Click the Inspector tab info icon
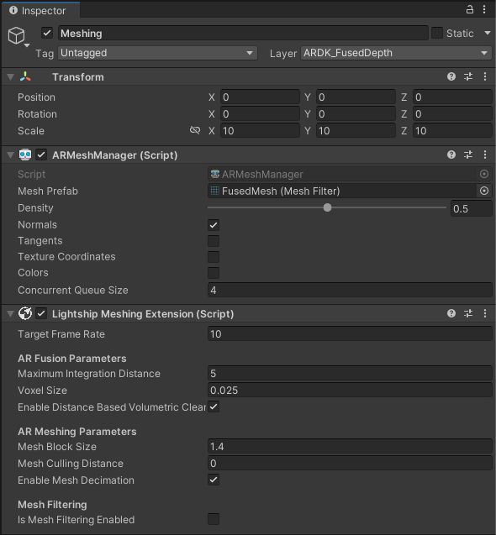 click(x=13, y=10)
